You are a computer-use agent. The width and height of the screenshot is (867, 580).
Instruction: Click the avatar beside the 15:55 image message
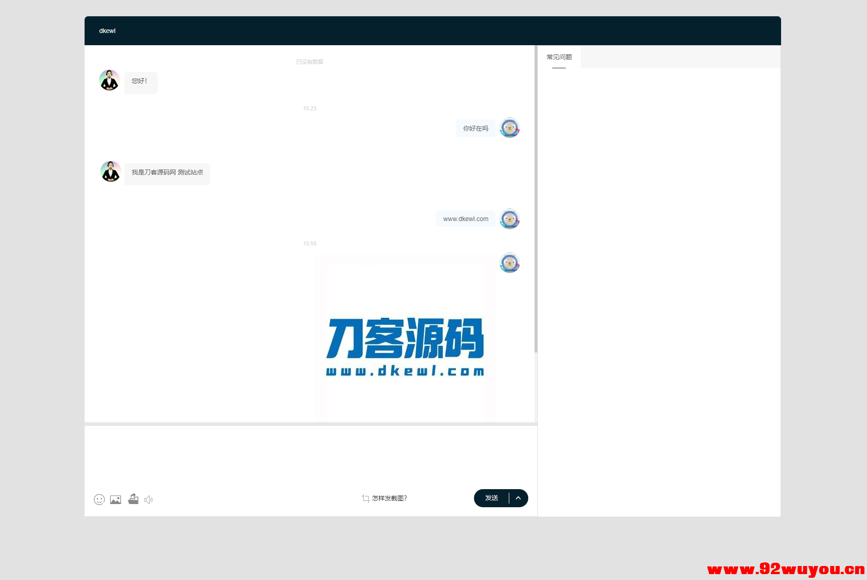[510, 263]
